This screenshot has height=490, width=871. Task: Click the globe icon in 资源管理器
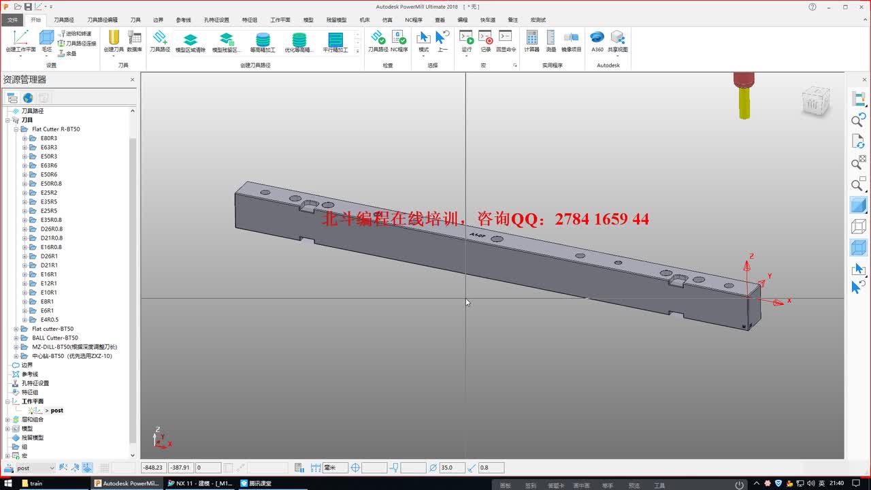[x=28, y=98]
